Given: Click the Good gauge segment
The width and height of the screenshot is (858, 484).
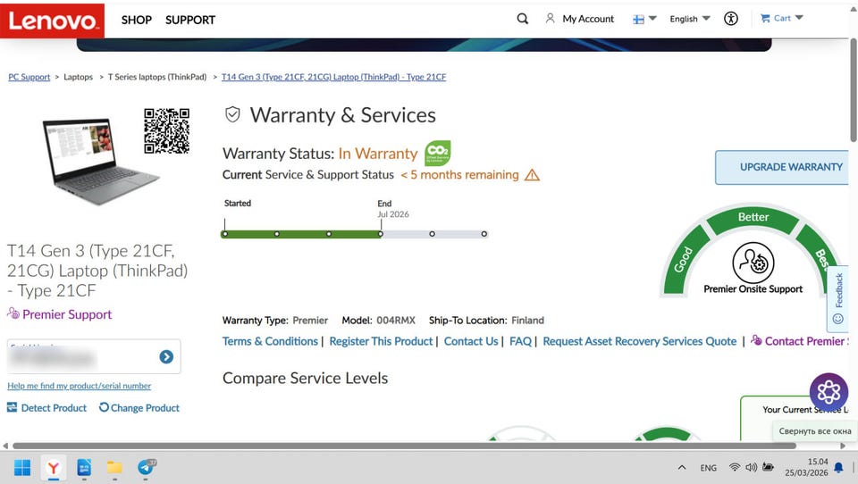Looking at the screenshot, I should [x=684, y=261].
